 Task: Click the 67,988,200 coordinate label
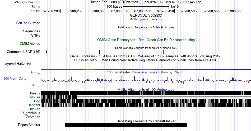pyautogui.click(x=51, y=11)
